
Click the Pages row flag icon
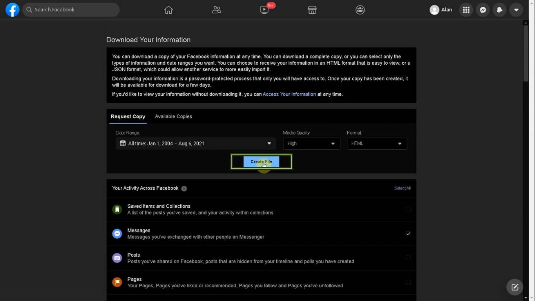click(117, 282)
